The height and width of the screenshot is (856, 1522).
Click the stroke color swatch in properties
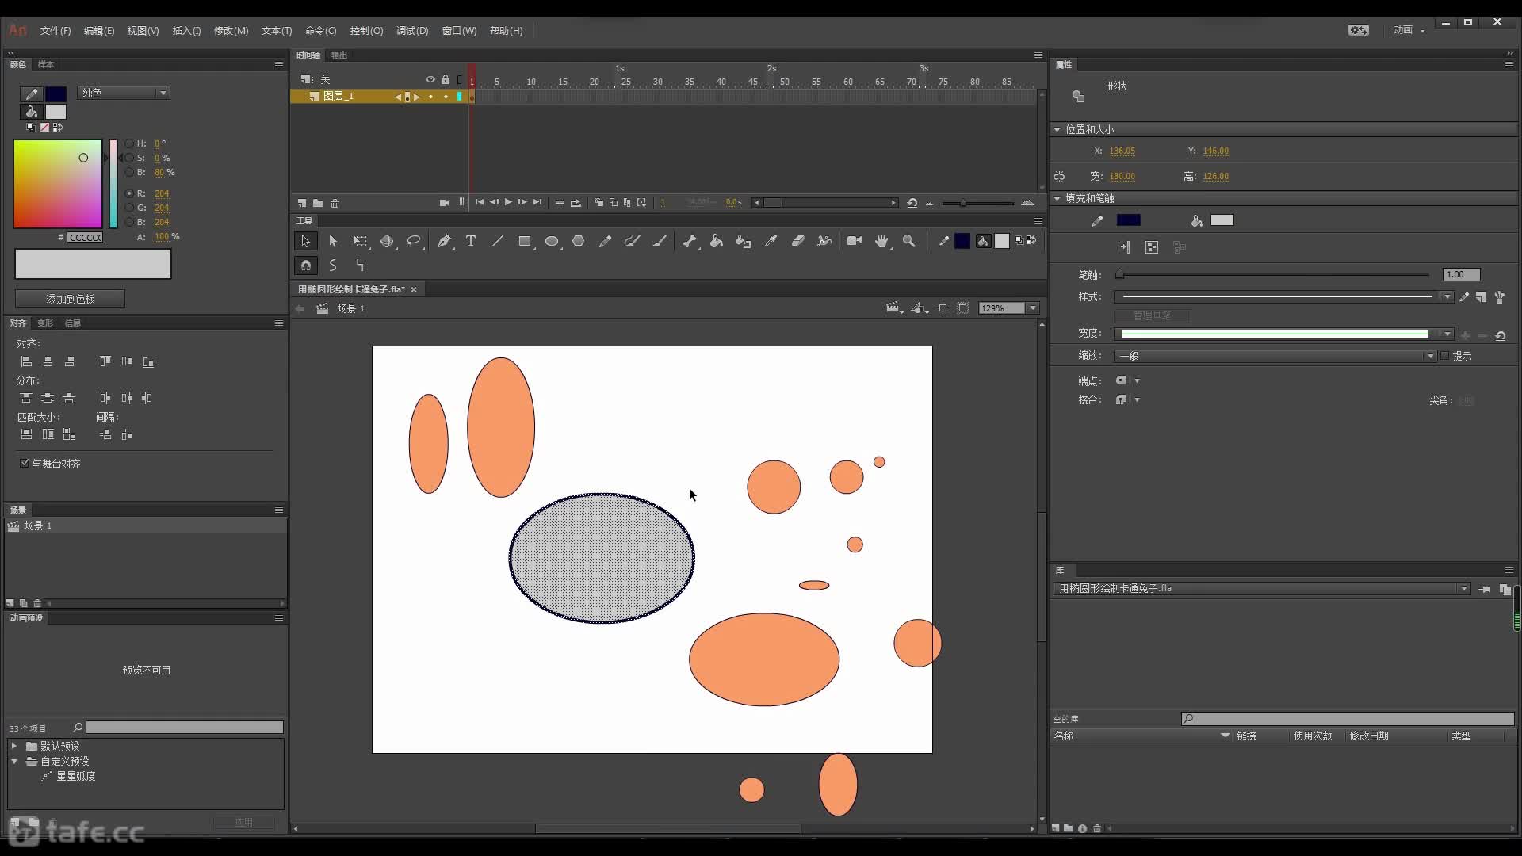pyautogui.click(x=1128, y=220)
